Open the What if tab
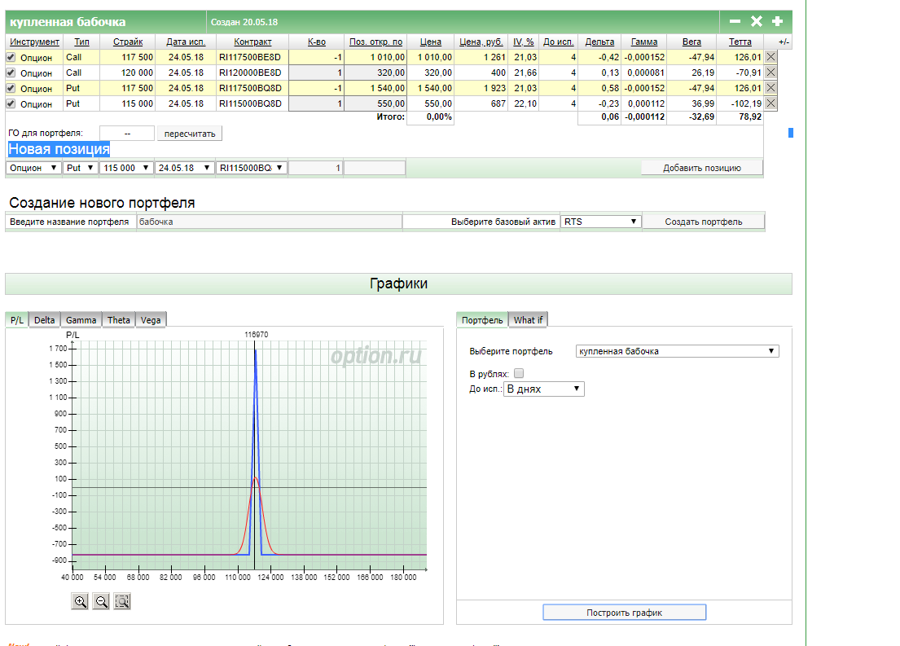The image size is (900, 646). pyautogui.click(x=528, y=320)
